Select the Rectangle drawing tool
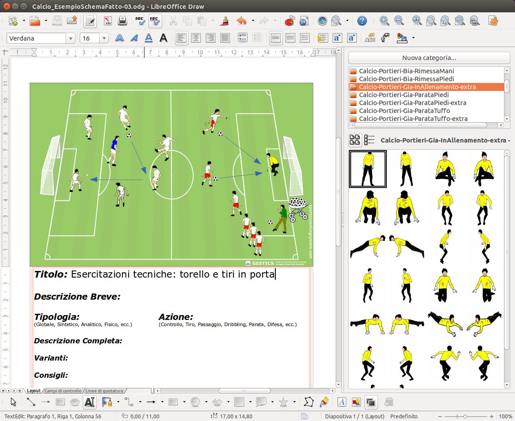This screenshot has width=515, height=421. click(60, 402)
